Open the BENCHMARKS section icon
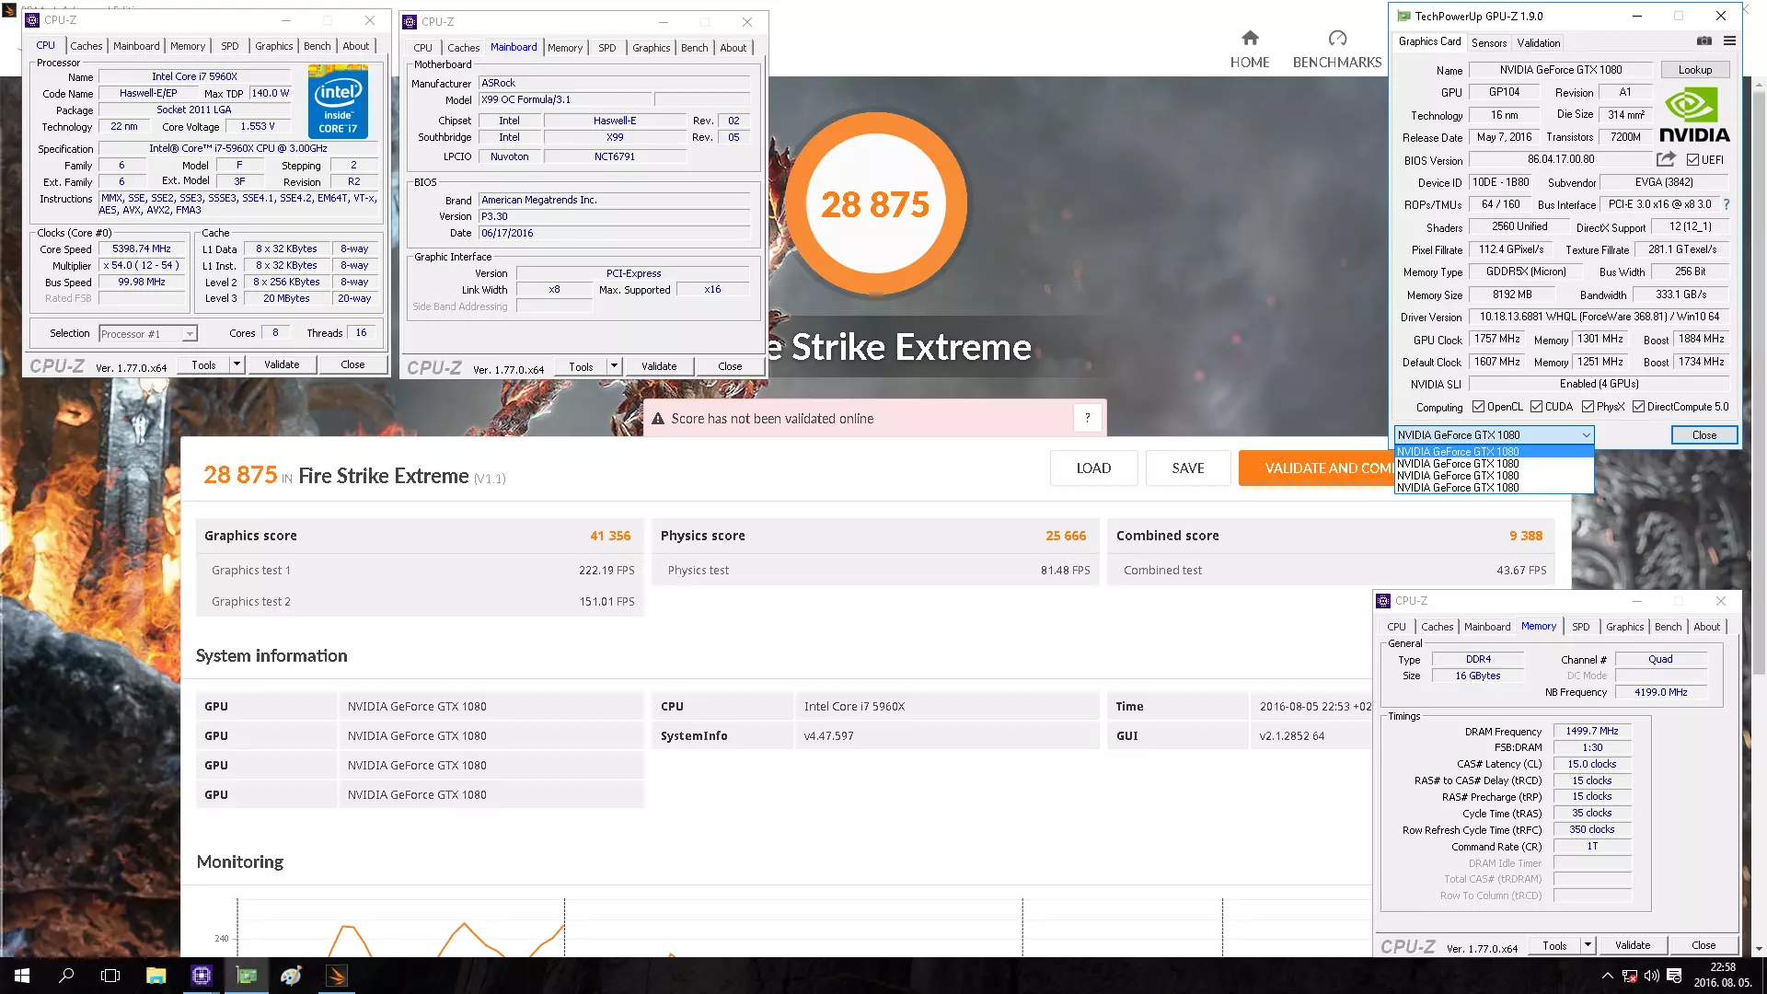 click(1337, 39)
